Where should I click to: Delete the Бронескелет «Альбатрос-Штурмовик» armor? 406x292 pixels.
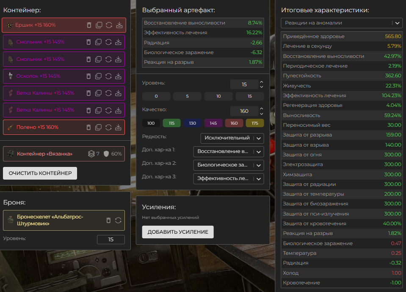click(x=108, y=220)
